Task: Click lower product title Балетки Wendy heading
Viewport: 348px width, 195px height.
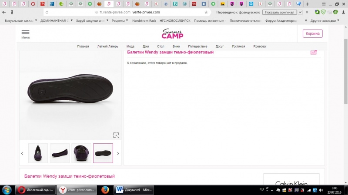Action: tap(70, 176)
